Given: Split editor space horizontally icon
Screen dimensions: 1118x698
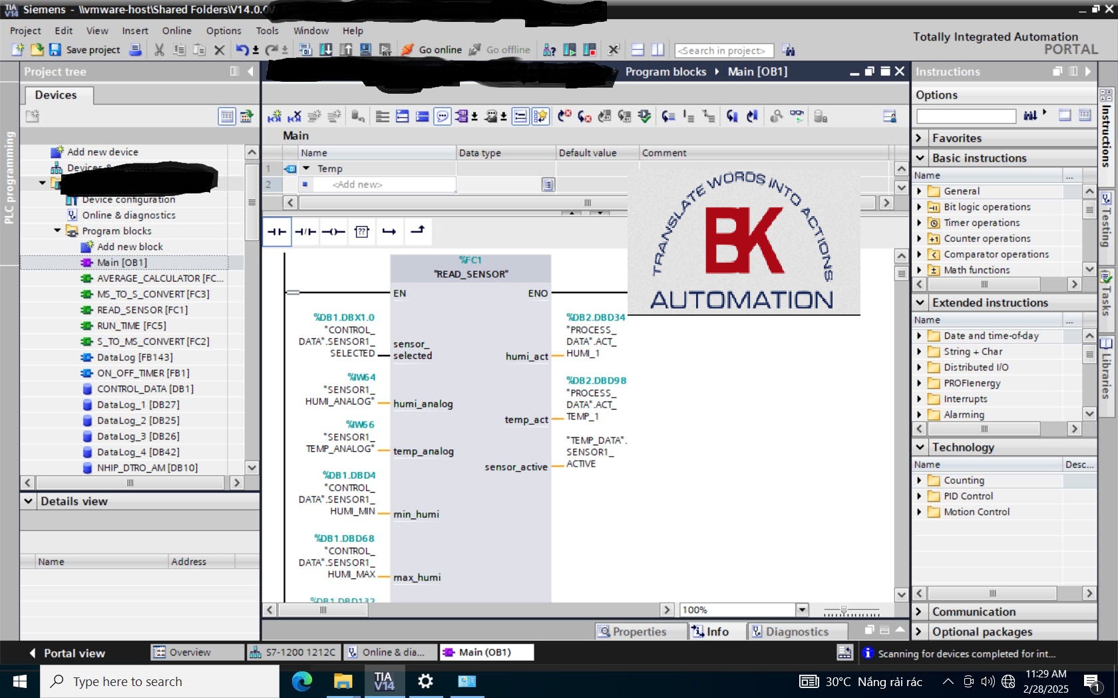Looking at the screenshot, I should point(638,50).
